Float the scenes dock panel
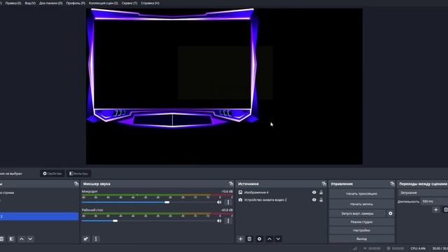Screen dimensions: 448x252 point(76,183)
